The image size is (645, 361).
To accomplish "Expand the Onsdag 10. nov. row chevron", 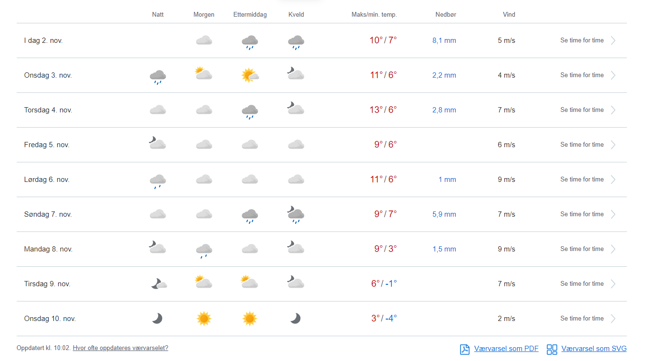I will point(613,319).
